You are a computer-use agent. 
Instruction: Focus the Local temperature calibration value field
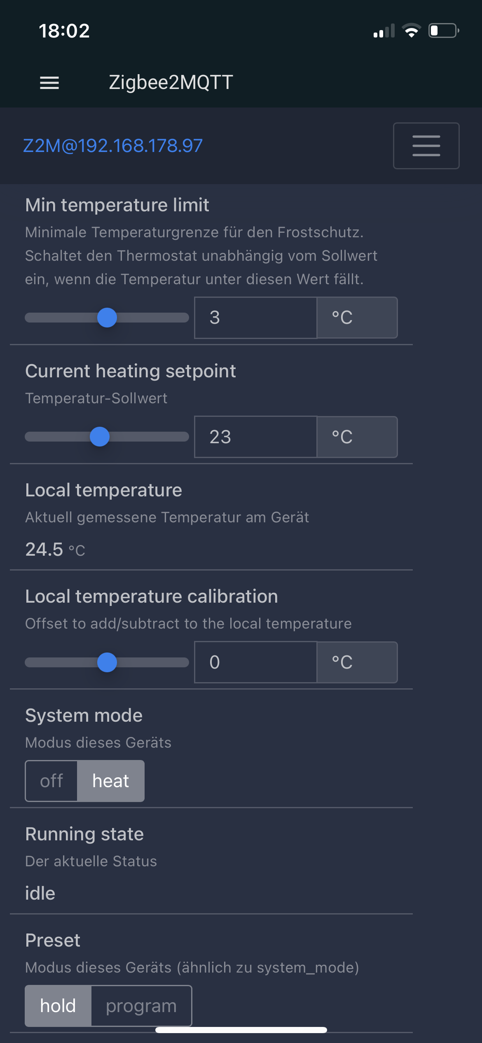point(255,662)
